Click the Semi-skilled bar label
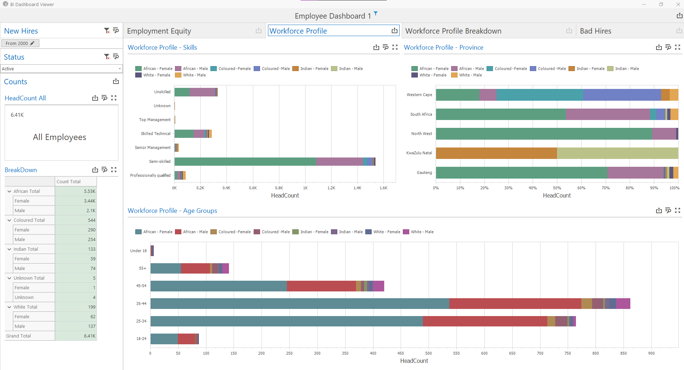The image size is (684, 370). point(160,161)
